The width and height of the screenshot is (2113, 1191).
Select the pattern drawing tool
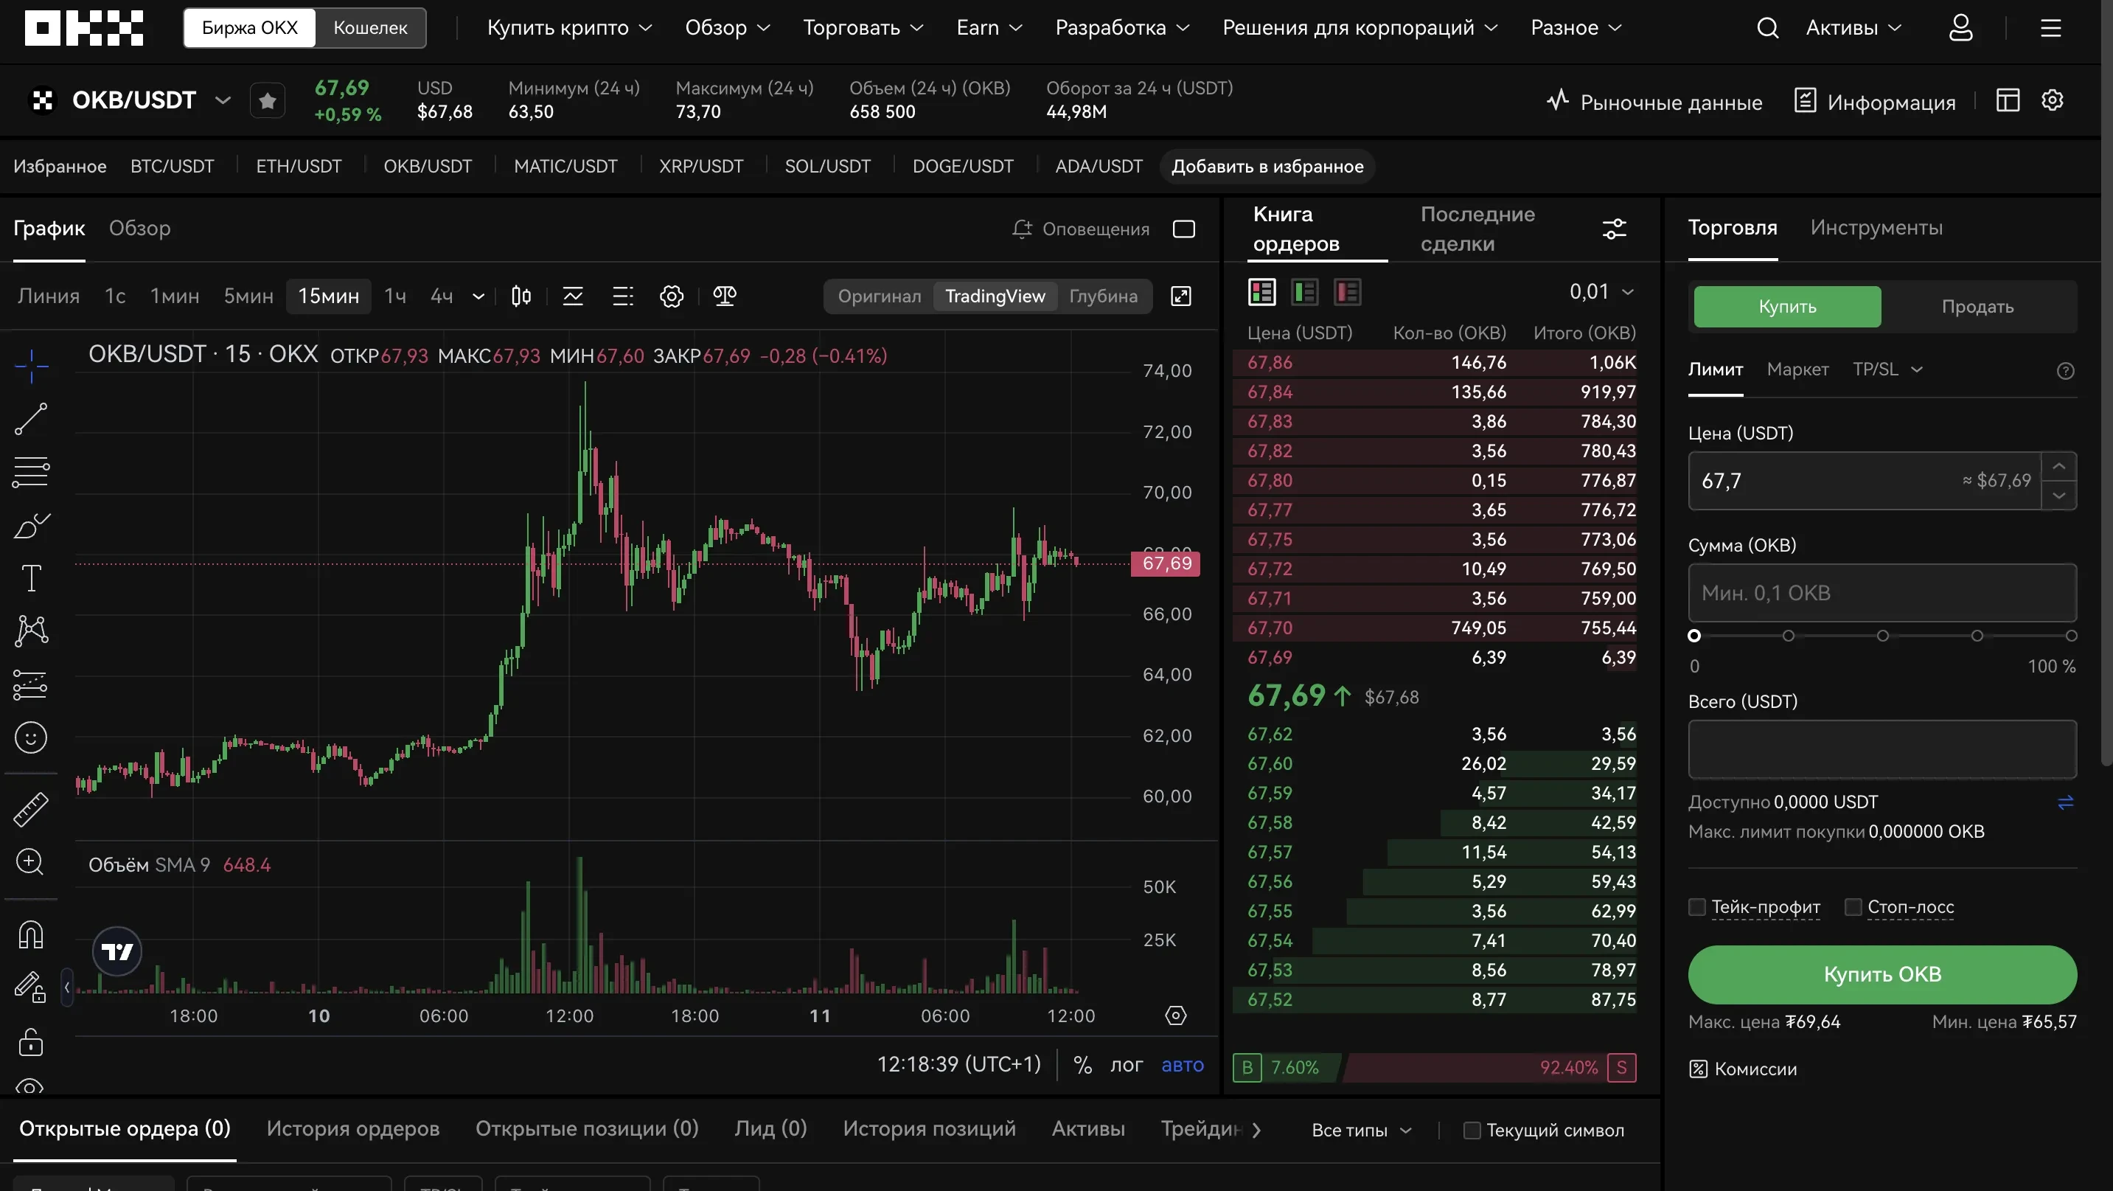[x=31, y=631]
